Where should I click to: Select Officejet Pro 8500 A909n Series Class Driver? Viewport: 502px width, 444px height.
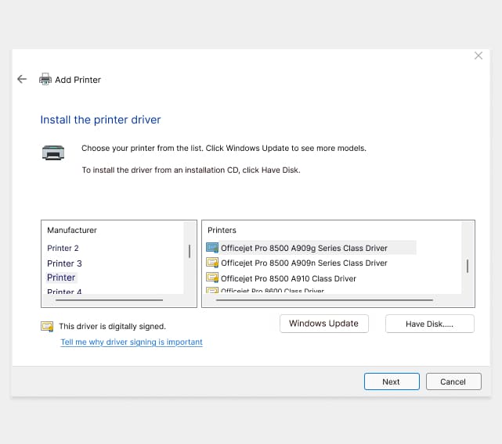[x=304, y=263]
